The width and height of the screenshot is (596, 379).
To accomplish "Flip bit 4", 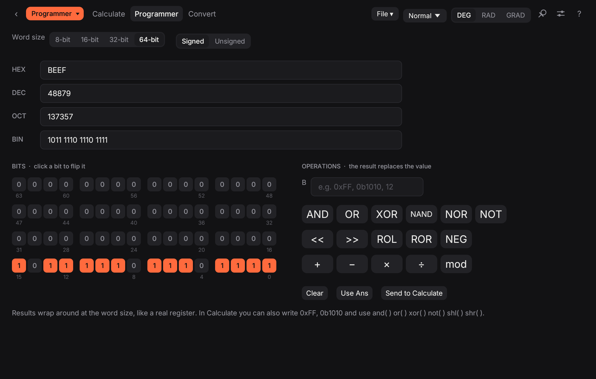I will click(202, 266).
